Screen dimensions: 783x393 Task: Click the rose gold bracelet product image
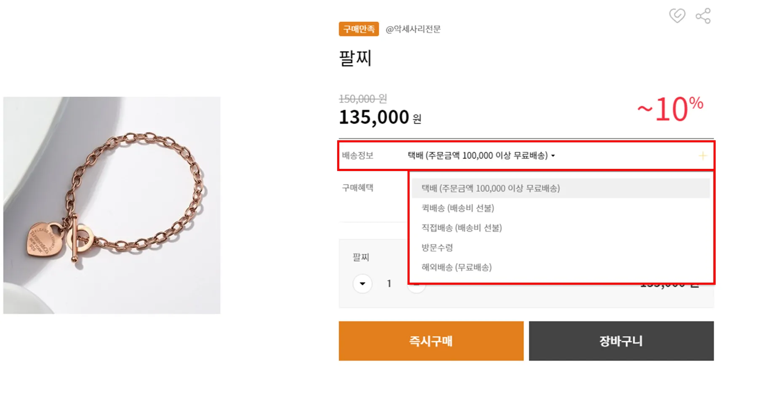pyautogui.click(x=112, y=205)
